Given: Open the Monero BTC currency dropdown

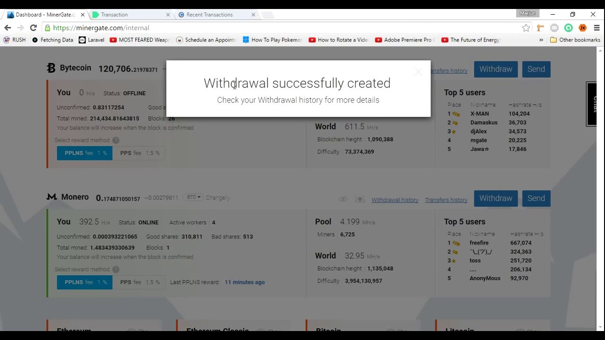Looking at the screenshot, I should click(x=194, y=197).
